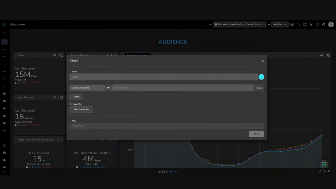Open the Select Attribute dropdown
Viewport: 336px width, 189px height.
87,88
